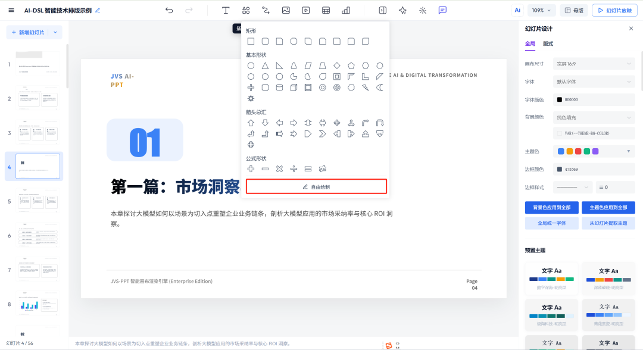The height and width of the screenshot is (350, 643).
Task: Edit the presentation title with pencil icon
Action: tap(98, 11)
